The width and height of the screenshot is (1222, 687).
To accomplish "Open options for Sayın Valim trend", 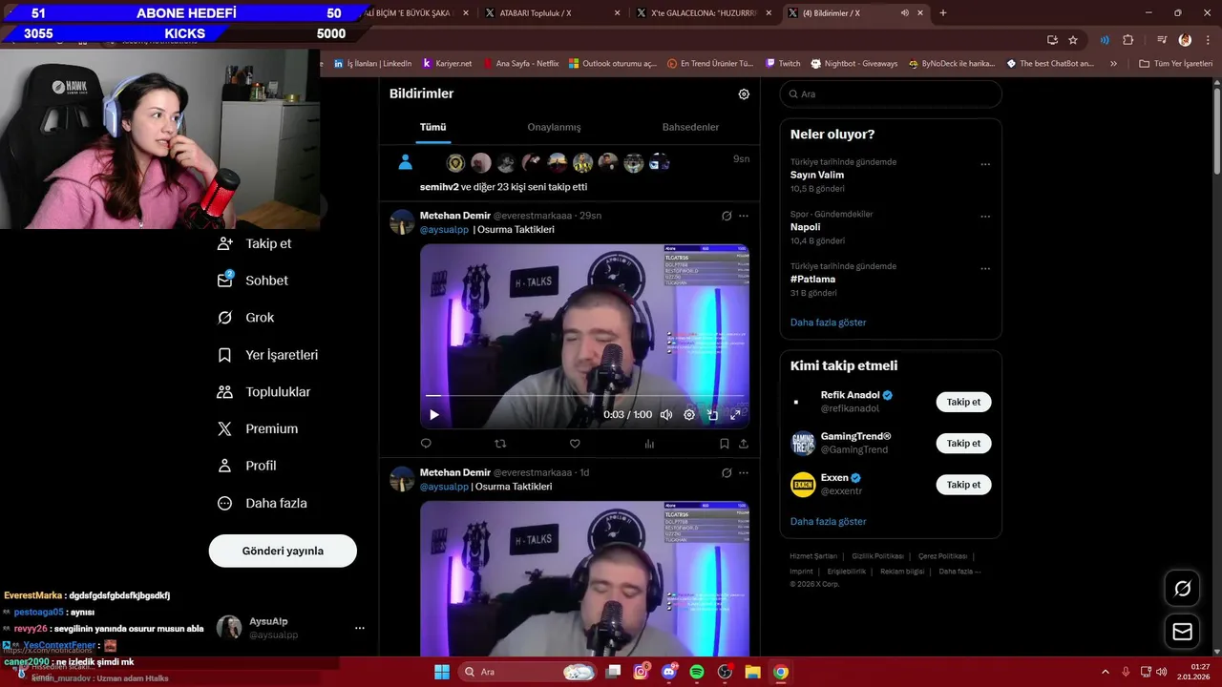I will point(985,164).
